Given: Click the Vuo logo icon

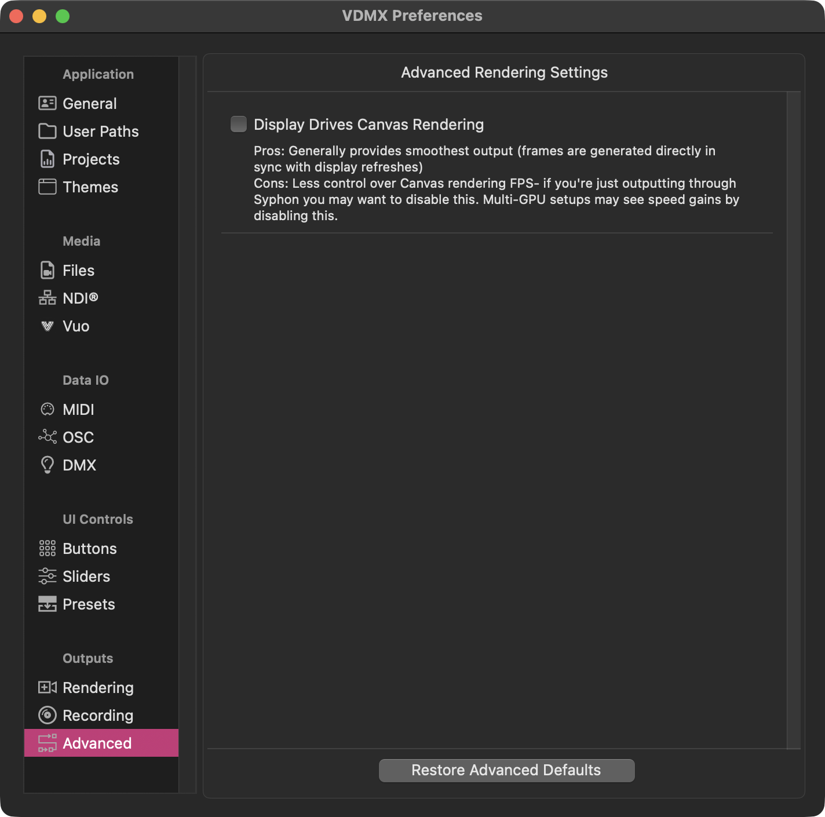Looking at the screenshot, I should coord(47,326).
